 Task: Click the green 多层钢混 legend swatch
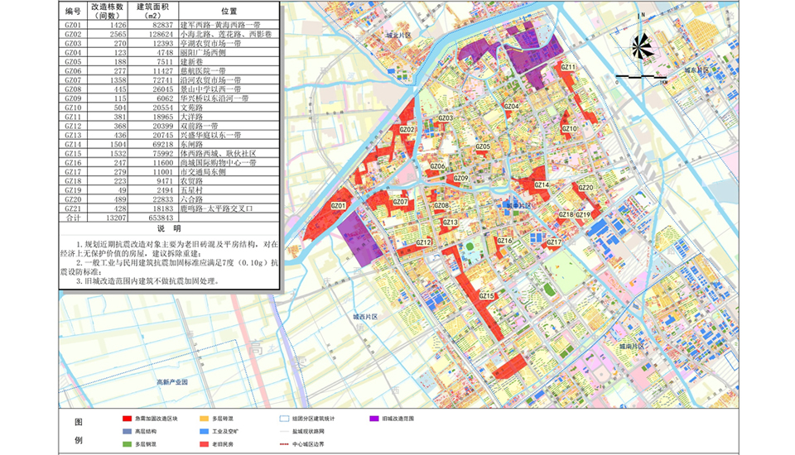pyautogui.click(x=127, y=444)
